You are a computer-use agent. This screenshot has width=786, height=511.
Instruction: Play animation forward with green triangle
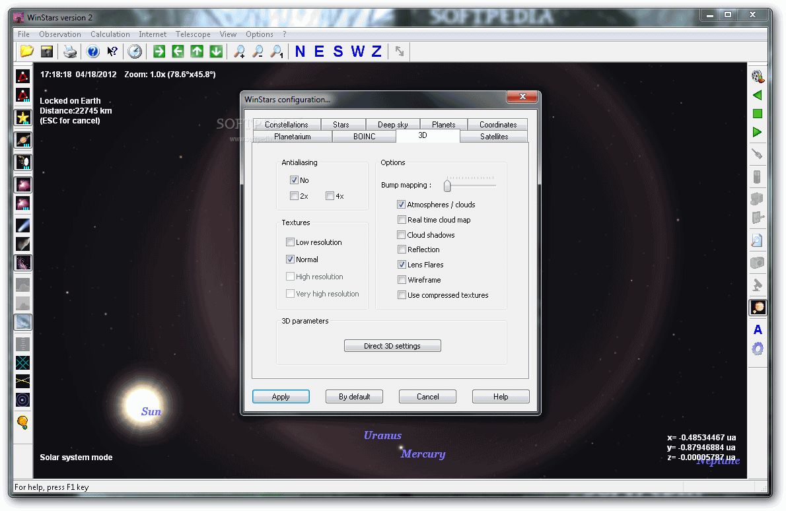[758, 132]
